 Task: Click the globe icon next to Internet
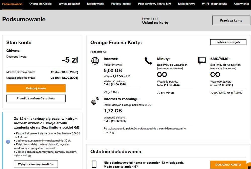click(x=95, y=61)
